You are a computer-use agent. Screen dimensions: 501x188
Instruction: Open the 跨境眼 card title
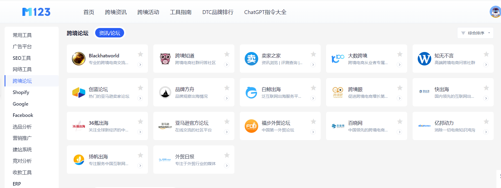tap(355, 89)
